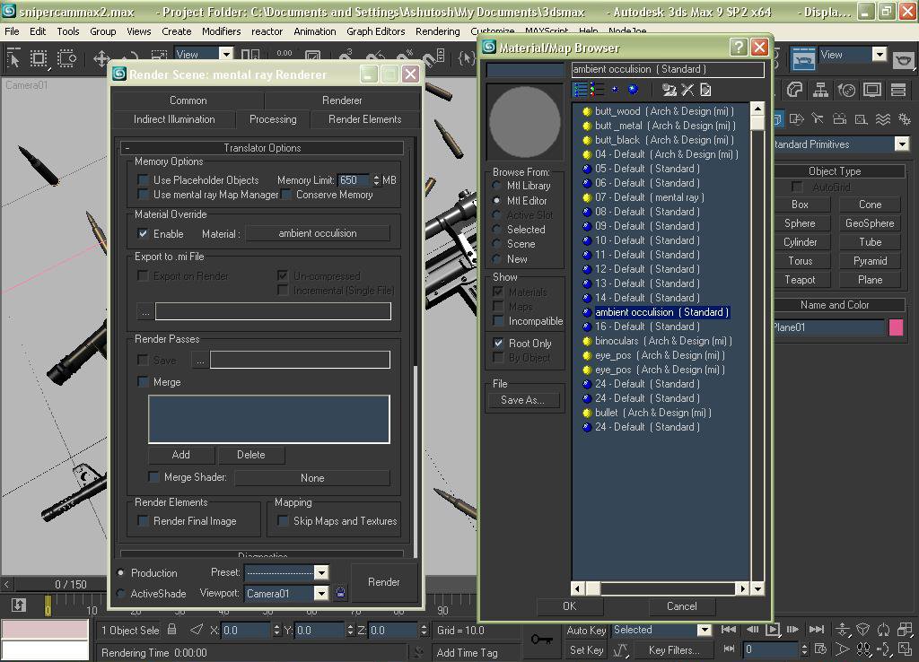Enable Render Final Image checkbox

(143, 520)
